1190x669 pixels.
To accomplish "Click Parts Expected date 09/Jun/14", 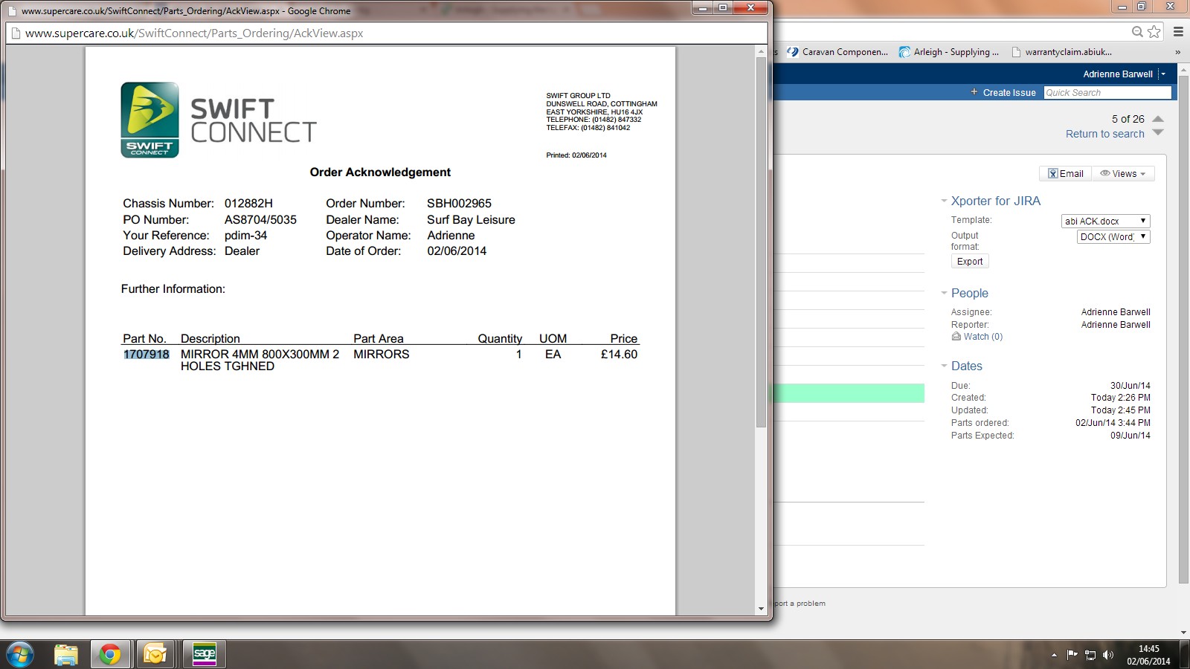I will point(1130,436).
